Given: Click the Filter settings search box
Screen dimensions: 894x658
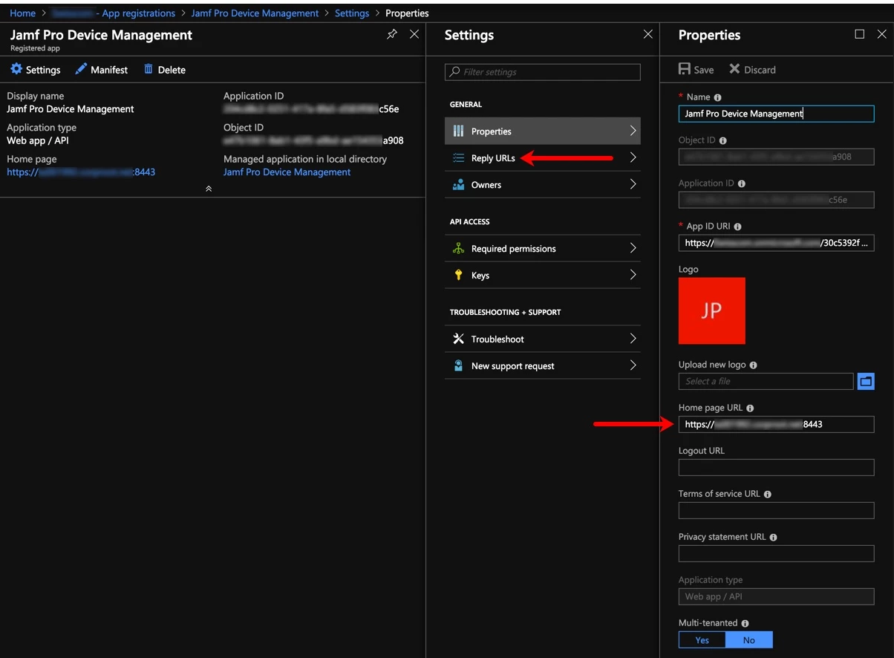Looking at the screenshot, I should pyautogui.click(x=542, y=72).
